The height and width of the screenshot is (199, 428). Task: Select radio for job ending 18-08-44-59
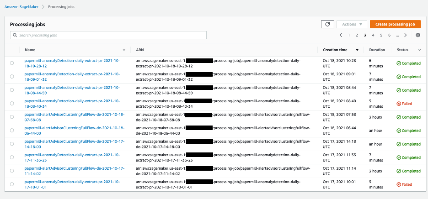tap(12, 90)
